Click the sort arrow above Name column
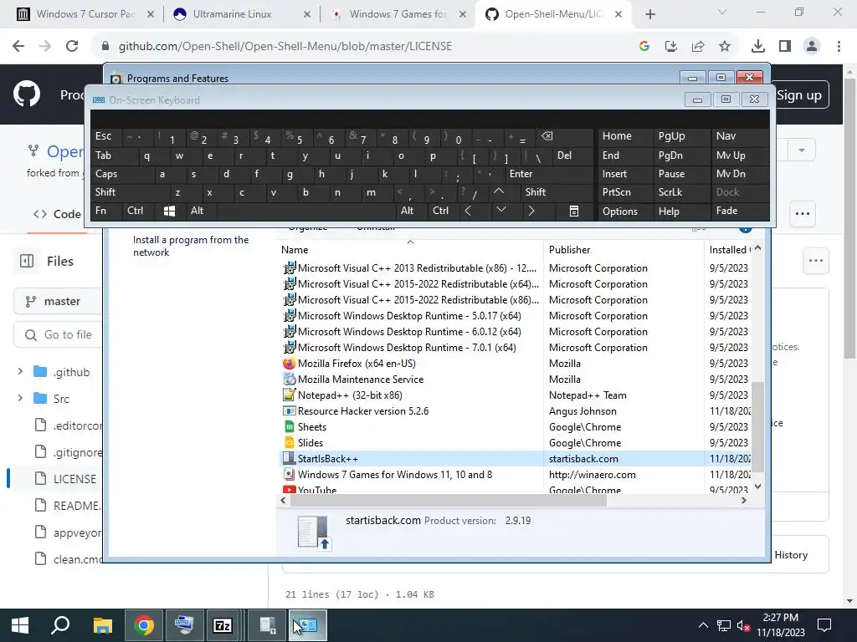The height and width of the screenshot is (642, 857). (410, 242)
